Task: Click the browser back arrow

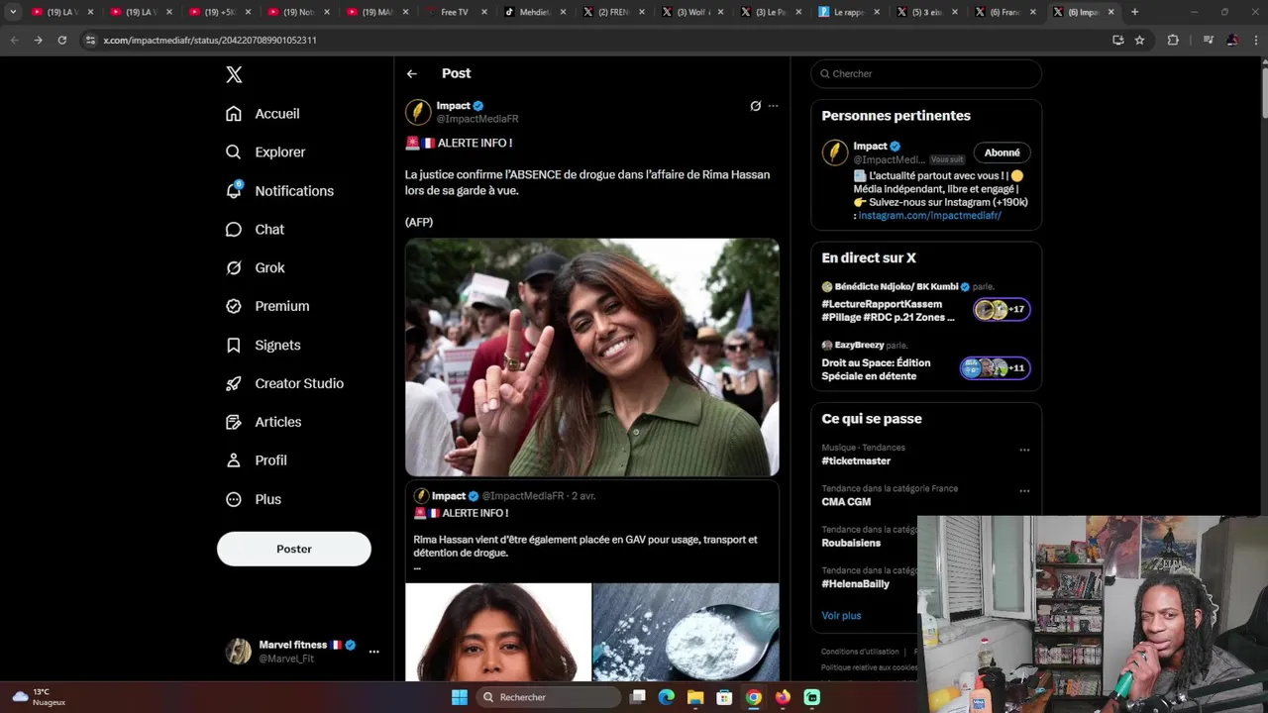Action: (x=14, y=40)
